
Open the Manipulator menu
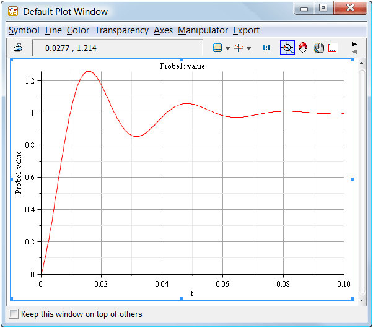[x=203, y=30]
